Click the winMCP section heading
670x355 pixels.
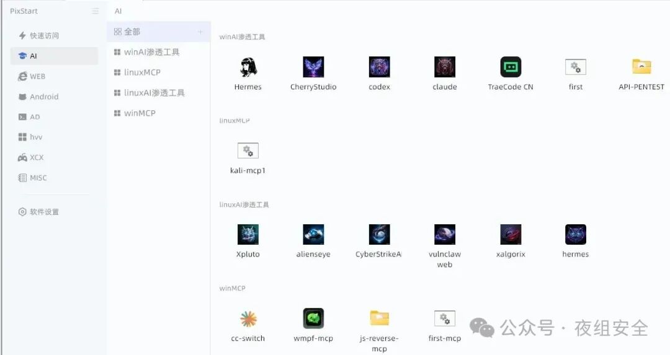[x=233, y=289]
